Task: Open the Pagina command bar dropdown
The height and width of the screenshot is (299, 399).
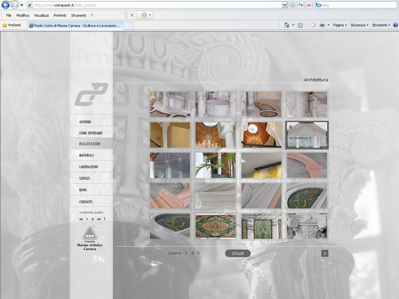Action: pos(339,25)
